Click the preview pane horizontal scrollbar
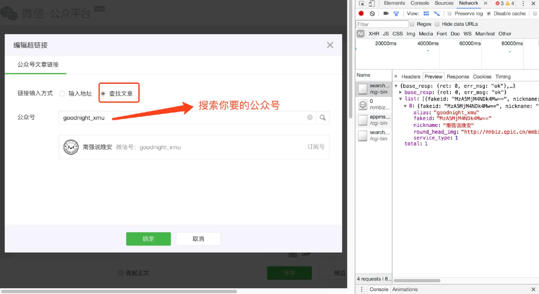This screenshot has width=539, height=294. [417, 281]
